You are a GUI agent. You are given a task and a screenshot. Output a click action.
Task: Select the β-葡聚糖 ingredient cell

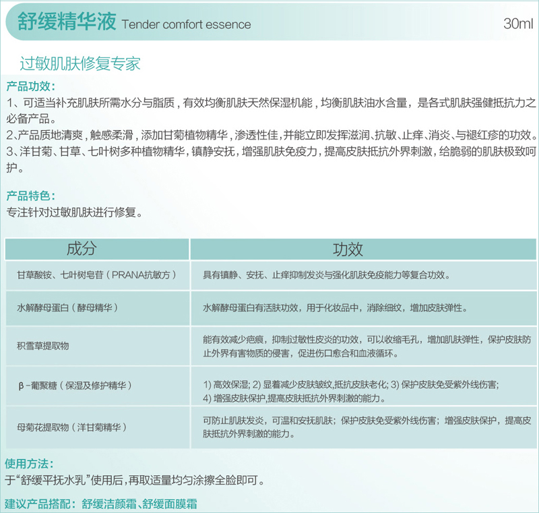click(75, 385)
